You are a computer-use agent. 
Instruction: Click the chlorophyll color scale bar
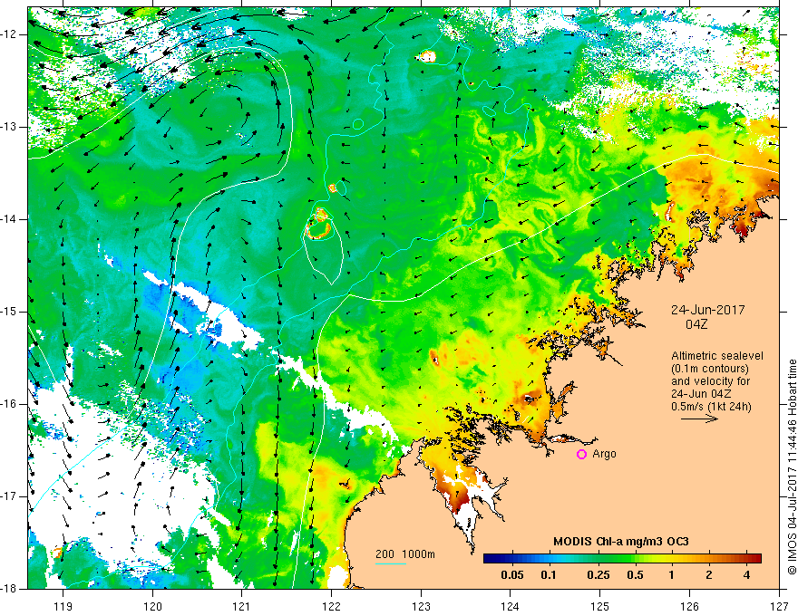click(x=622, y=559)
